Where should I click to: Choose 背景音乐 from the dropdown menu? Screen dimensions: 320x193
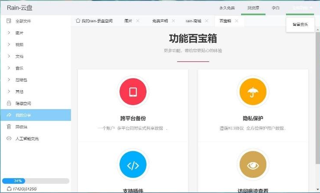point(300,25)
